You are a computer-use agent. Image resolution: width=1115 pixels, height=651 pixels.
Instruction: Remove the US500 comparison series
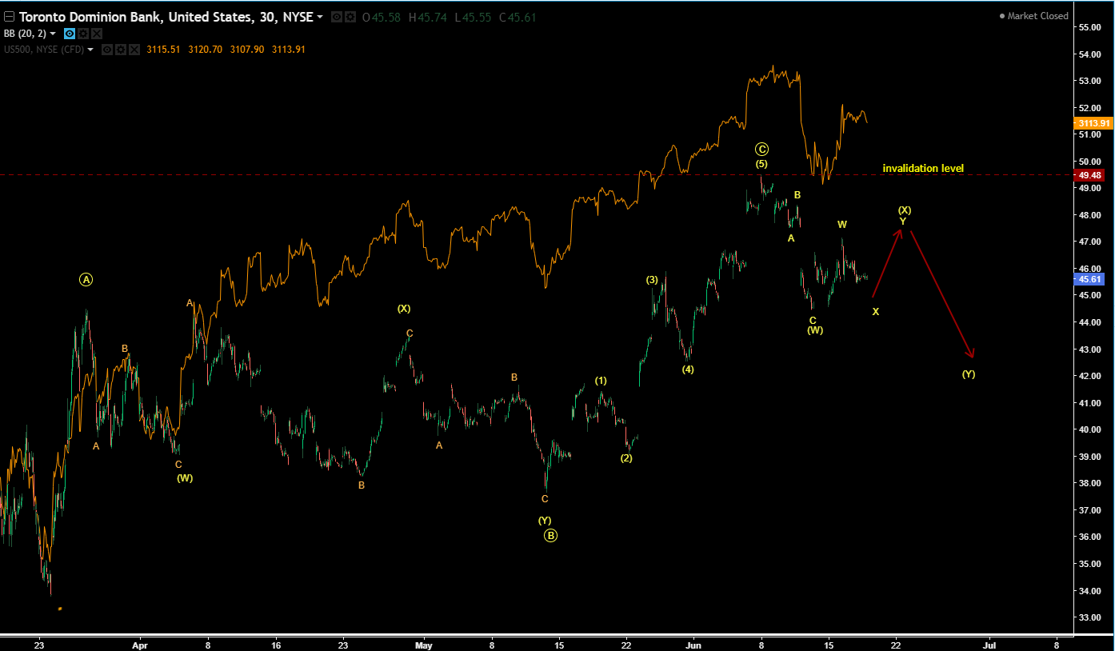[134, 50]
